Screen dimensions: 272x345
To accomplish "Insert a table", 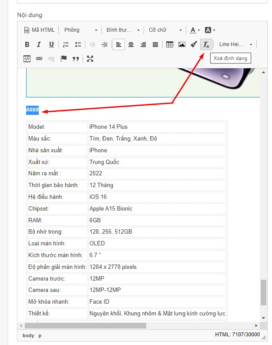I will point(170,44).
